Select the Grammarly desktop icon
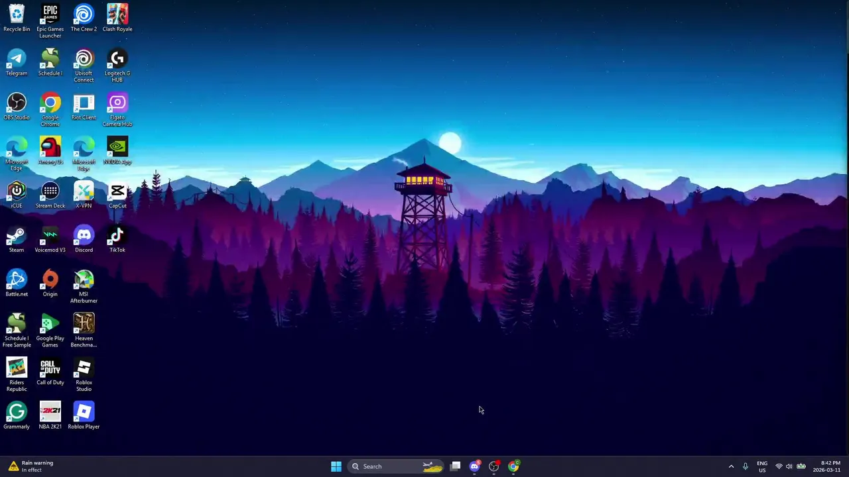849x477 pixels. pos(17,416)
